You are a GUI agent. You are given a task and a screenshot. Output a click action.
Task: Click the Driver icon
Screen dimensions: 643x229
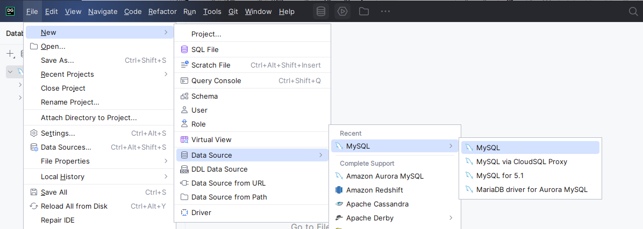(184, 212)
